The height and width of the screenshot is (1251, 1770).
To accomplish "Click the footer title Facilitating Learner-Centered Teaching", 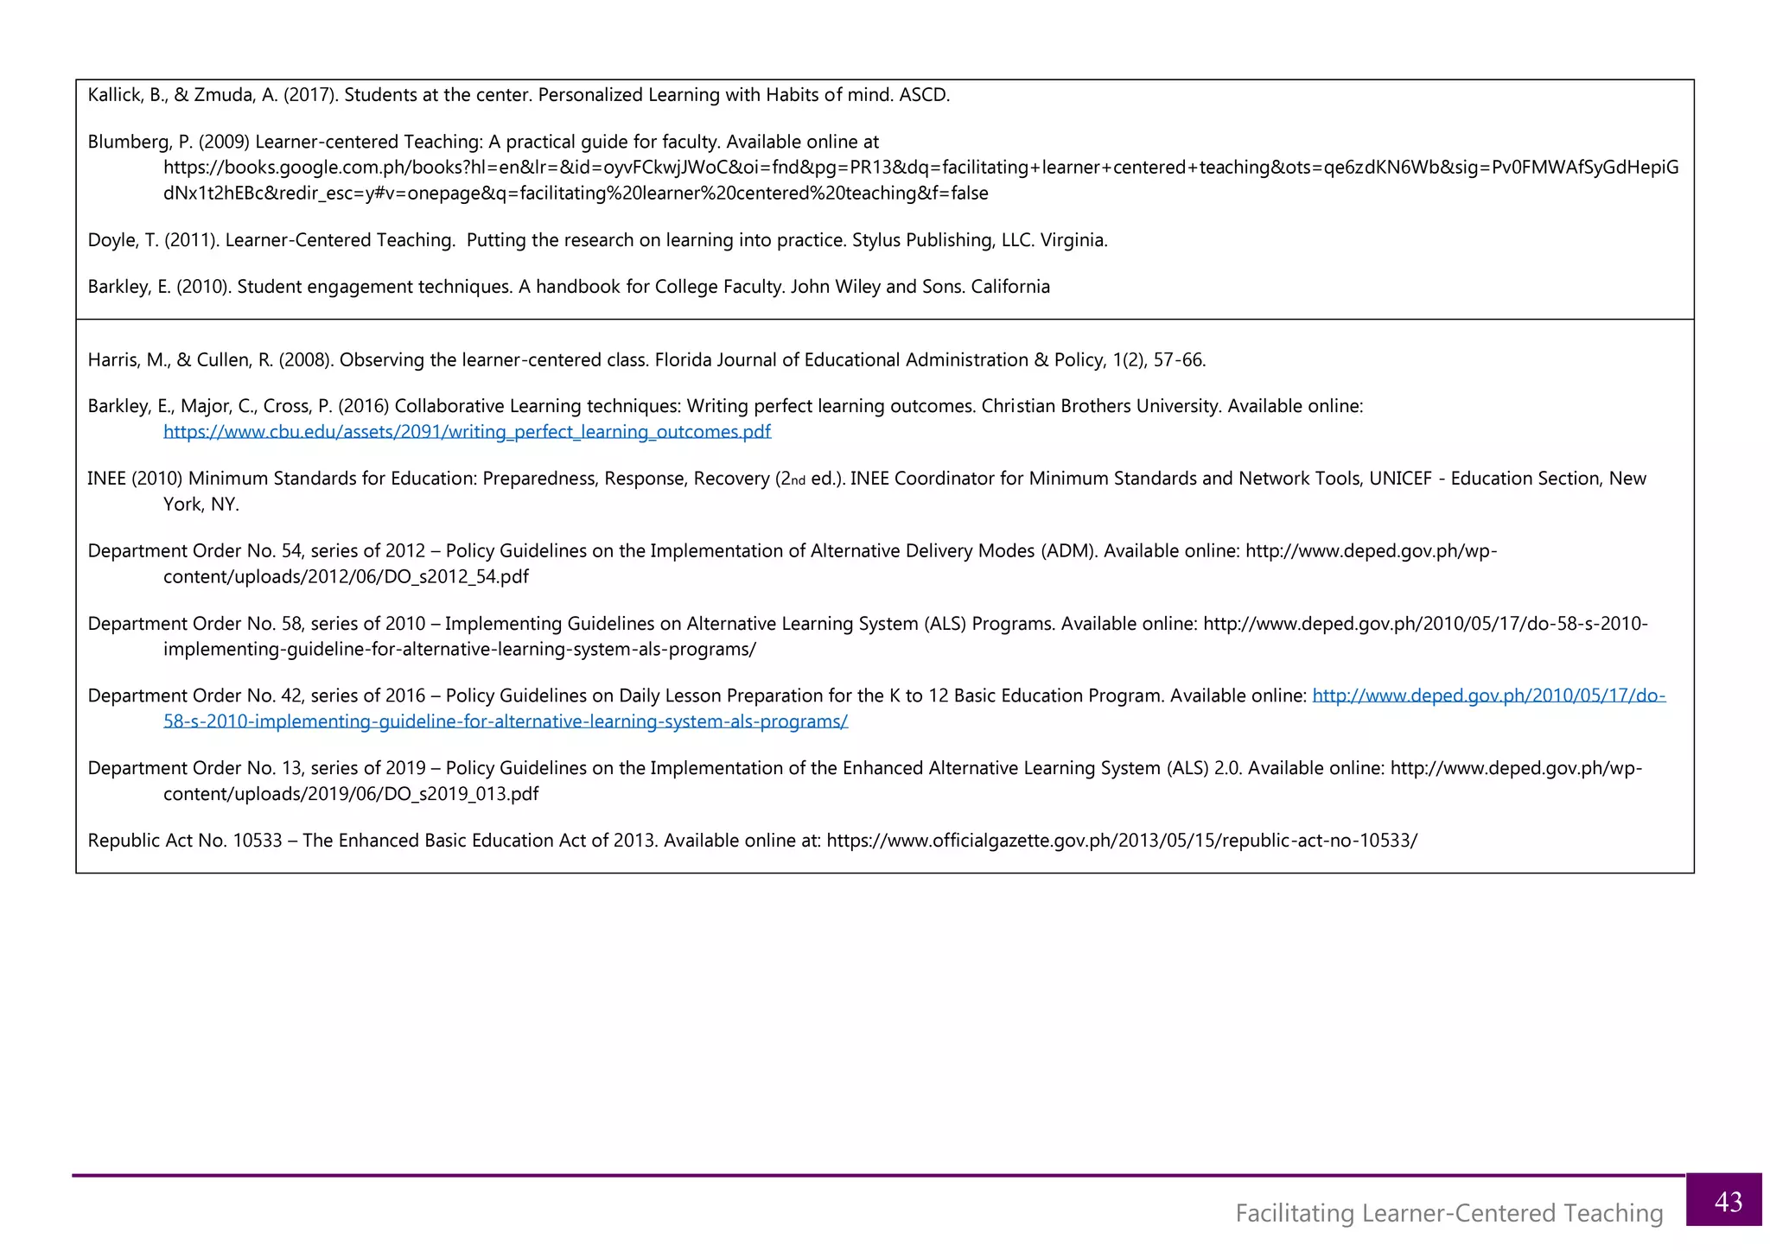I will 1448,1213.
